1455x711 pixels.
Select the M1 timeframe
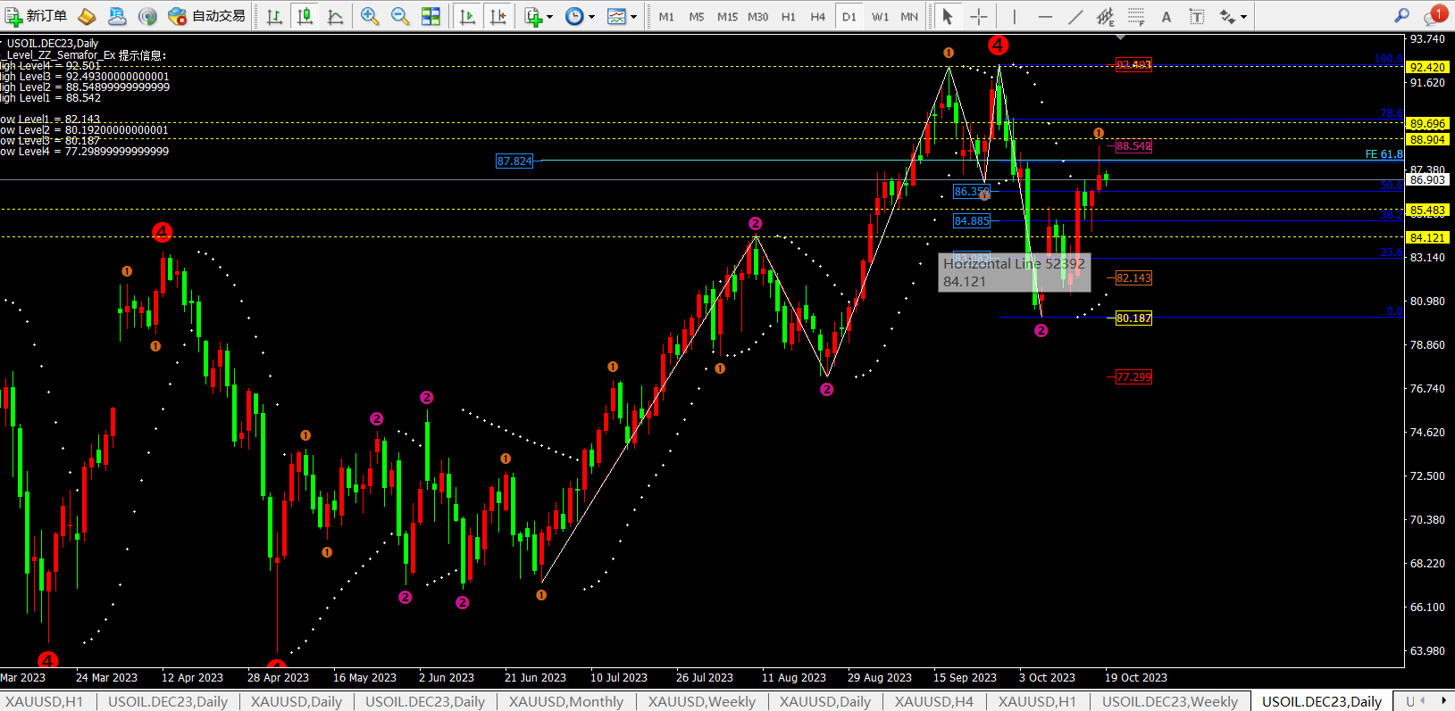pyautogui.click(x=666, y=16)
